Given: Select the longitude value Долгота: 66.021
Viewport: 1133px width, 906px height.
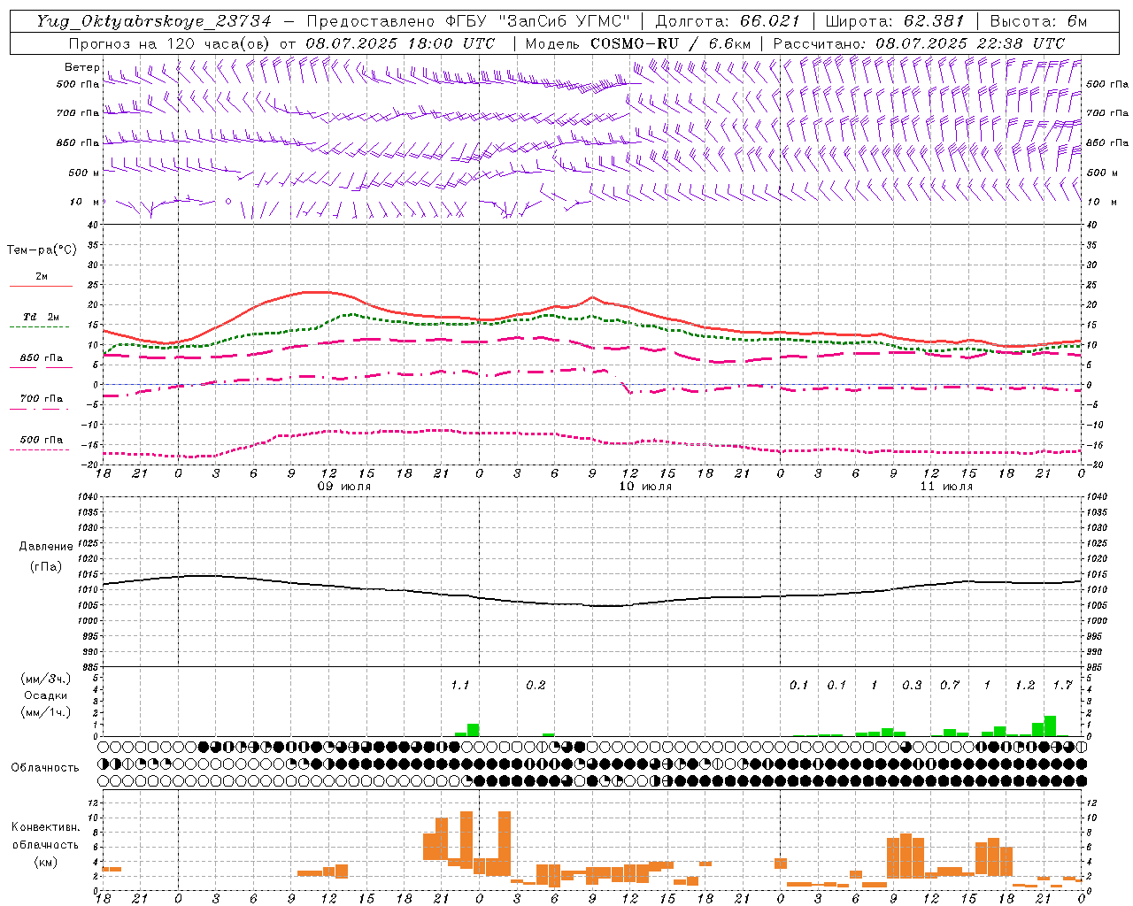Looking at the screenshot, I should pos(728,21).
